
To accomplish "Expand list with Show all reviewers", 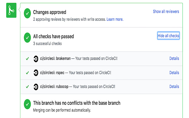I will 166,12.
